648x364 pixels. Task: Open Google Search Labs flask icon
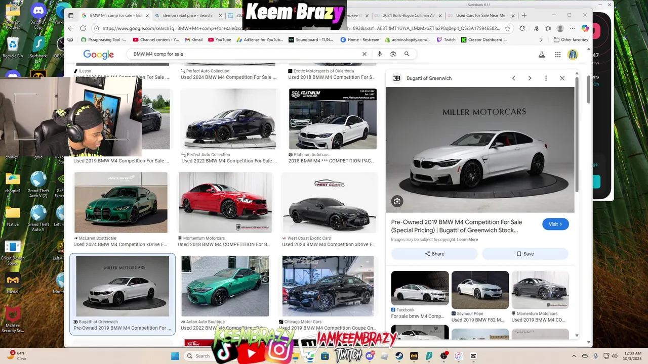[541, 55]
